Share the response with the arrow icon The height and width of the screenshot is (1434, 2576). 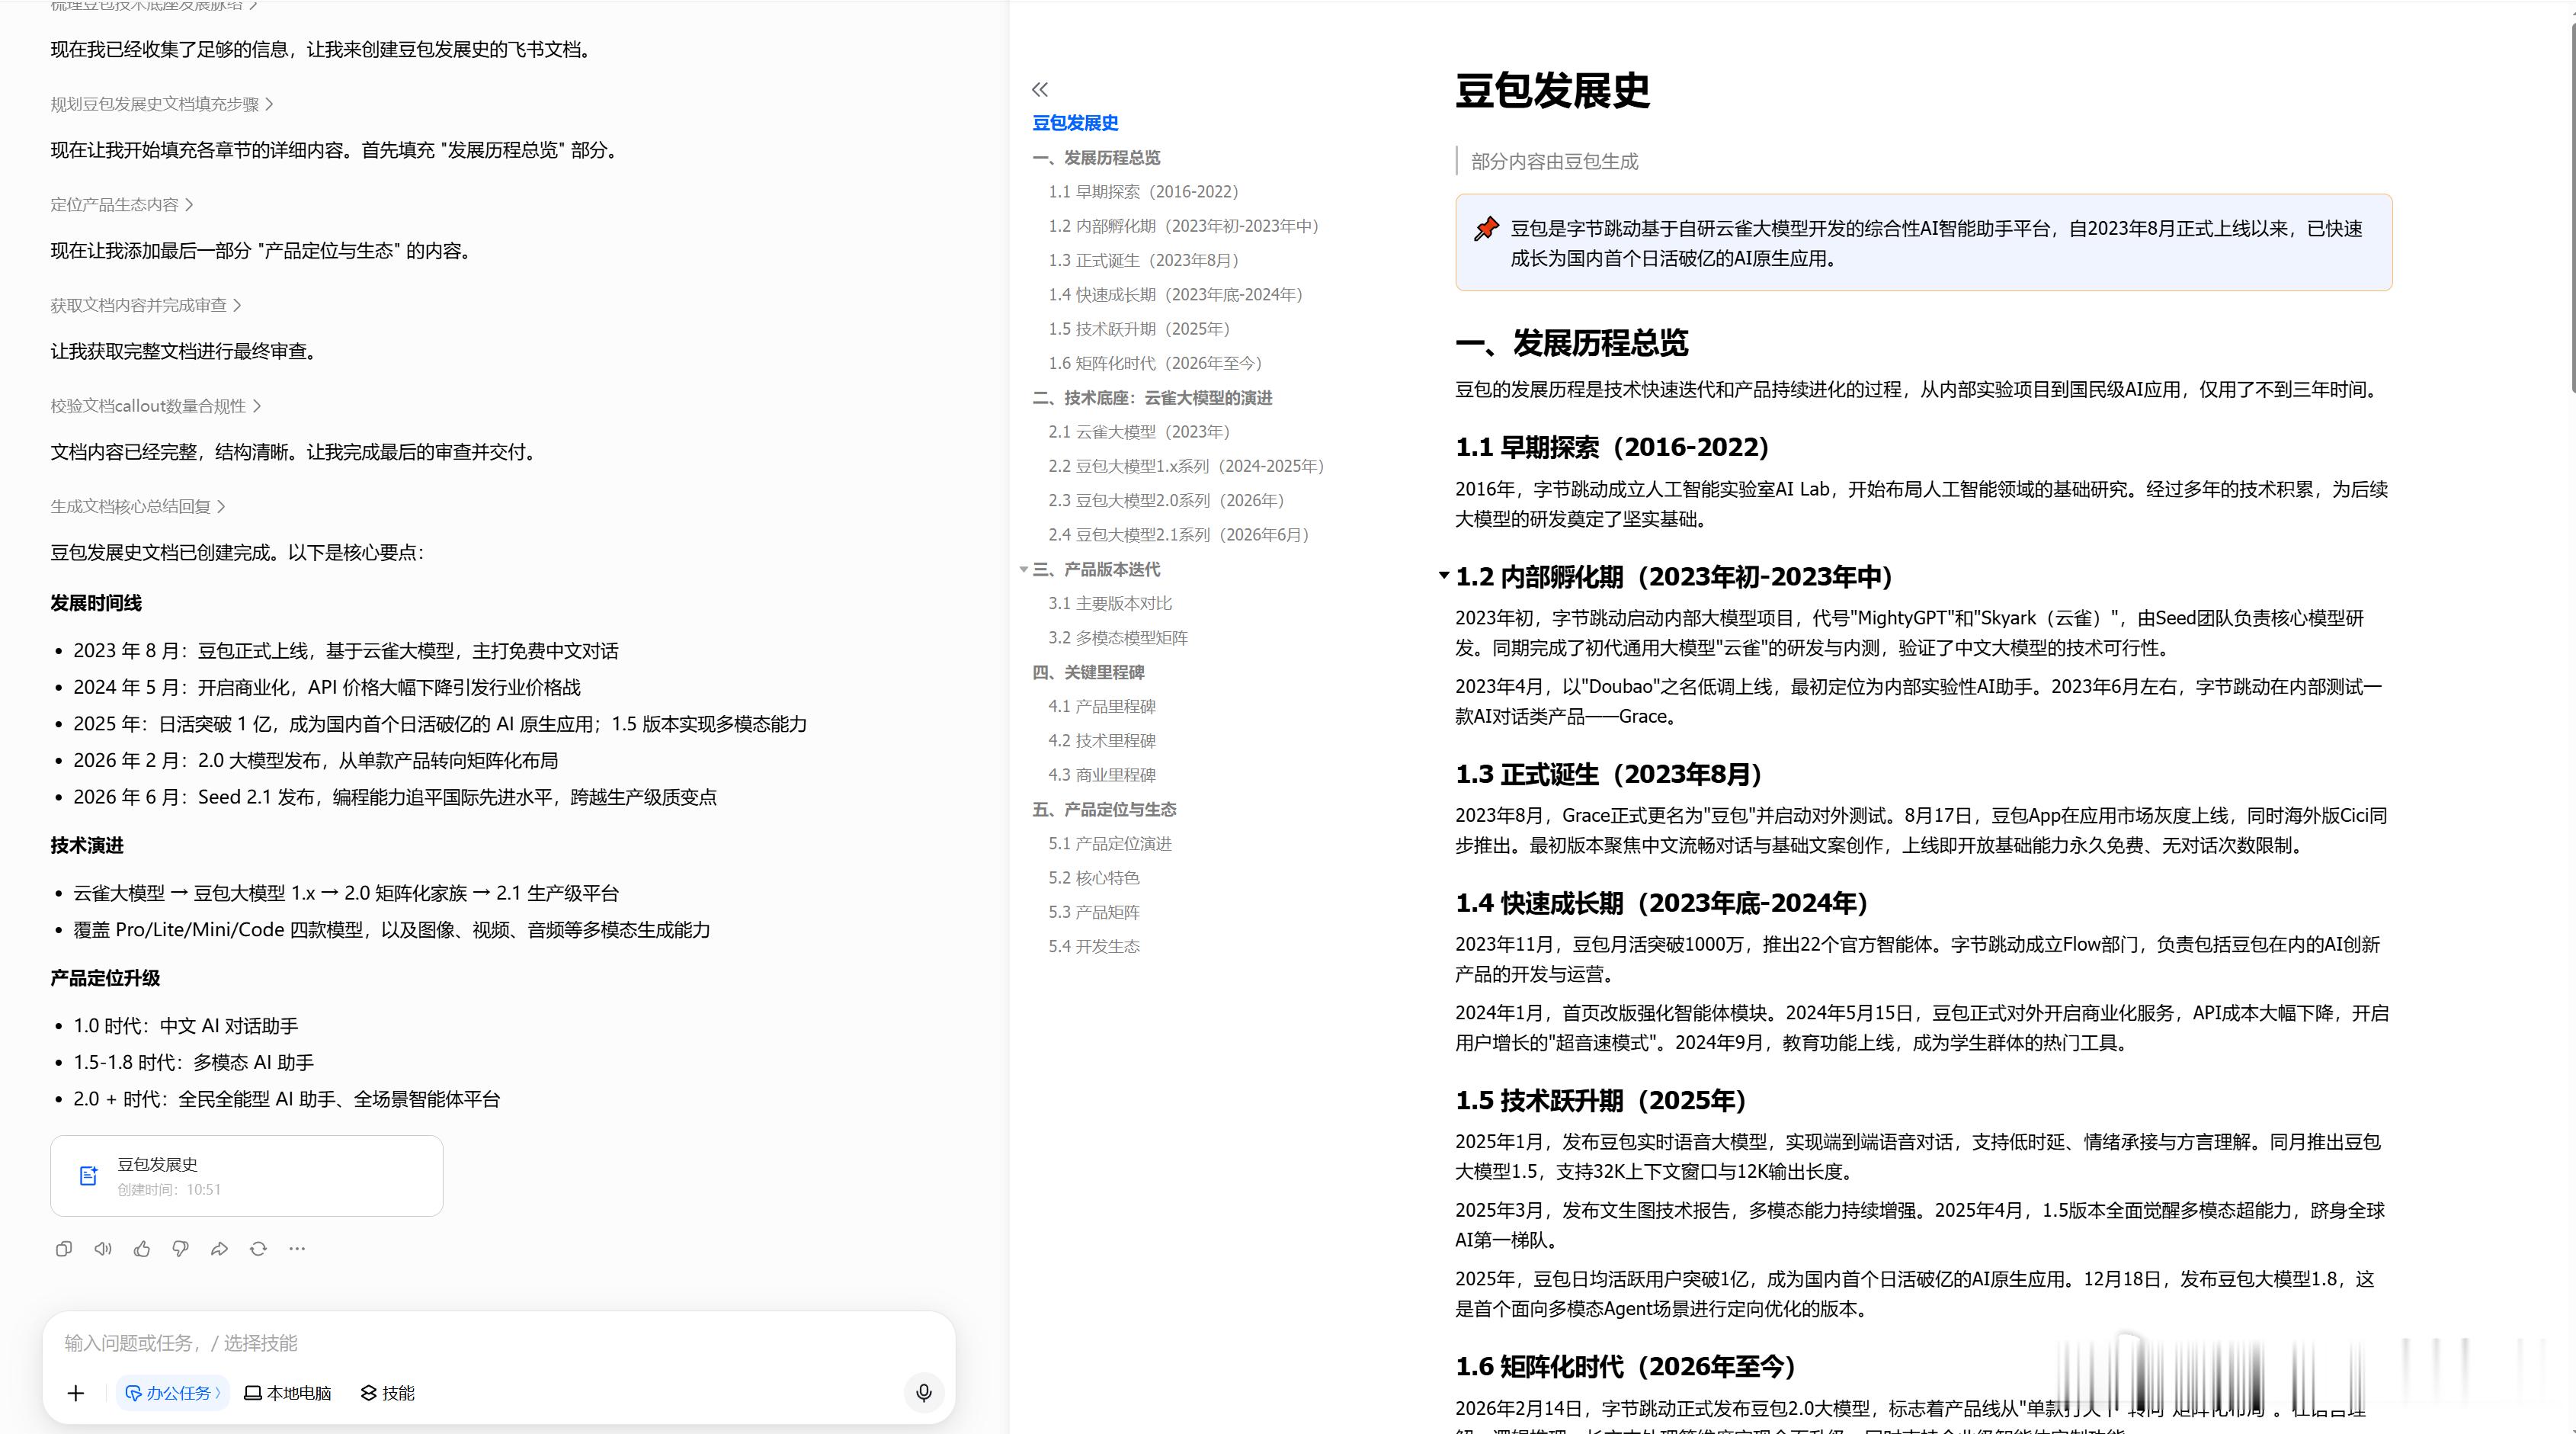(220, 1248)
